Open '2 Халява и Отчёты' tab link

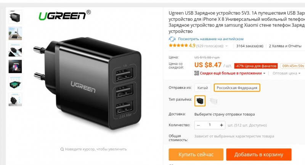click(x=285, y=46)
